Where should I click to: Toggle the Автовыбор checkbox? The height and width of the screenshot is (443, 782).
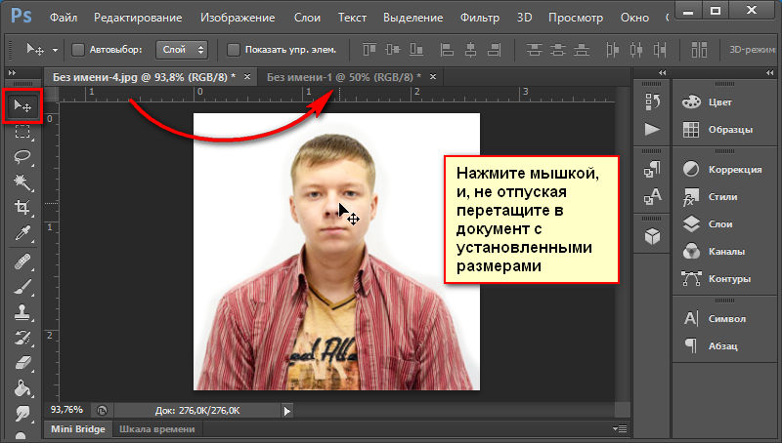pyautogui.click(x=78, y=50)
